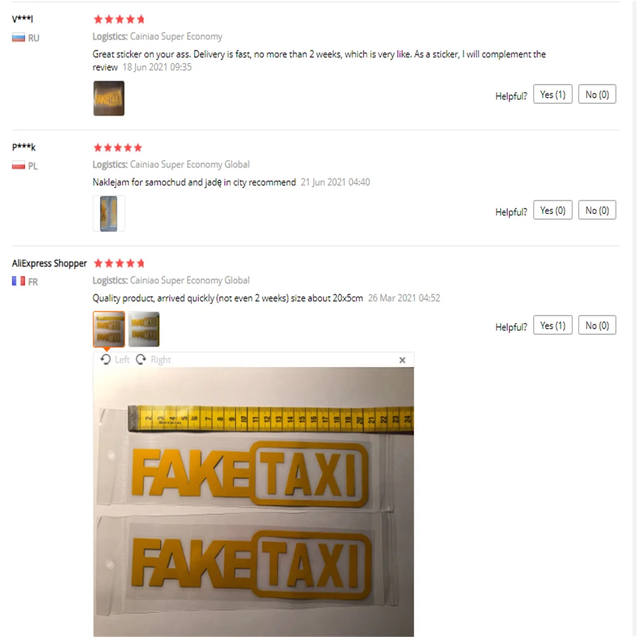Close the enlarged photo viewer
Screen dimensions: 637x637
[x=402, y=360]
